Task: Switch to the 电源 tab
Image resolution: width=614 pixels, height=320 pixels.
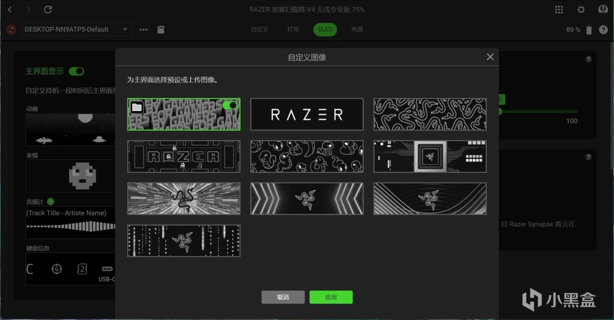Action: pyautogui.click(x=357, y=29)
